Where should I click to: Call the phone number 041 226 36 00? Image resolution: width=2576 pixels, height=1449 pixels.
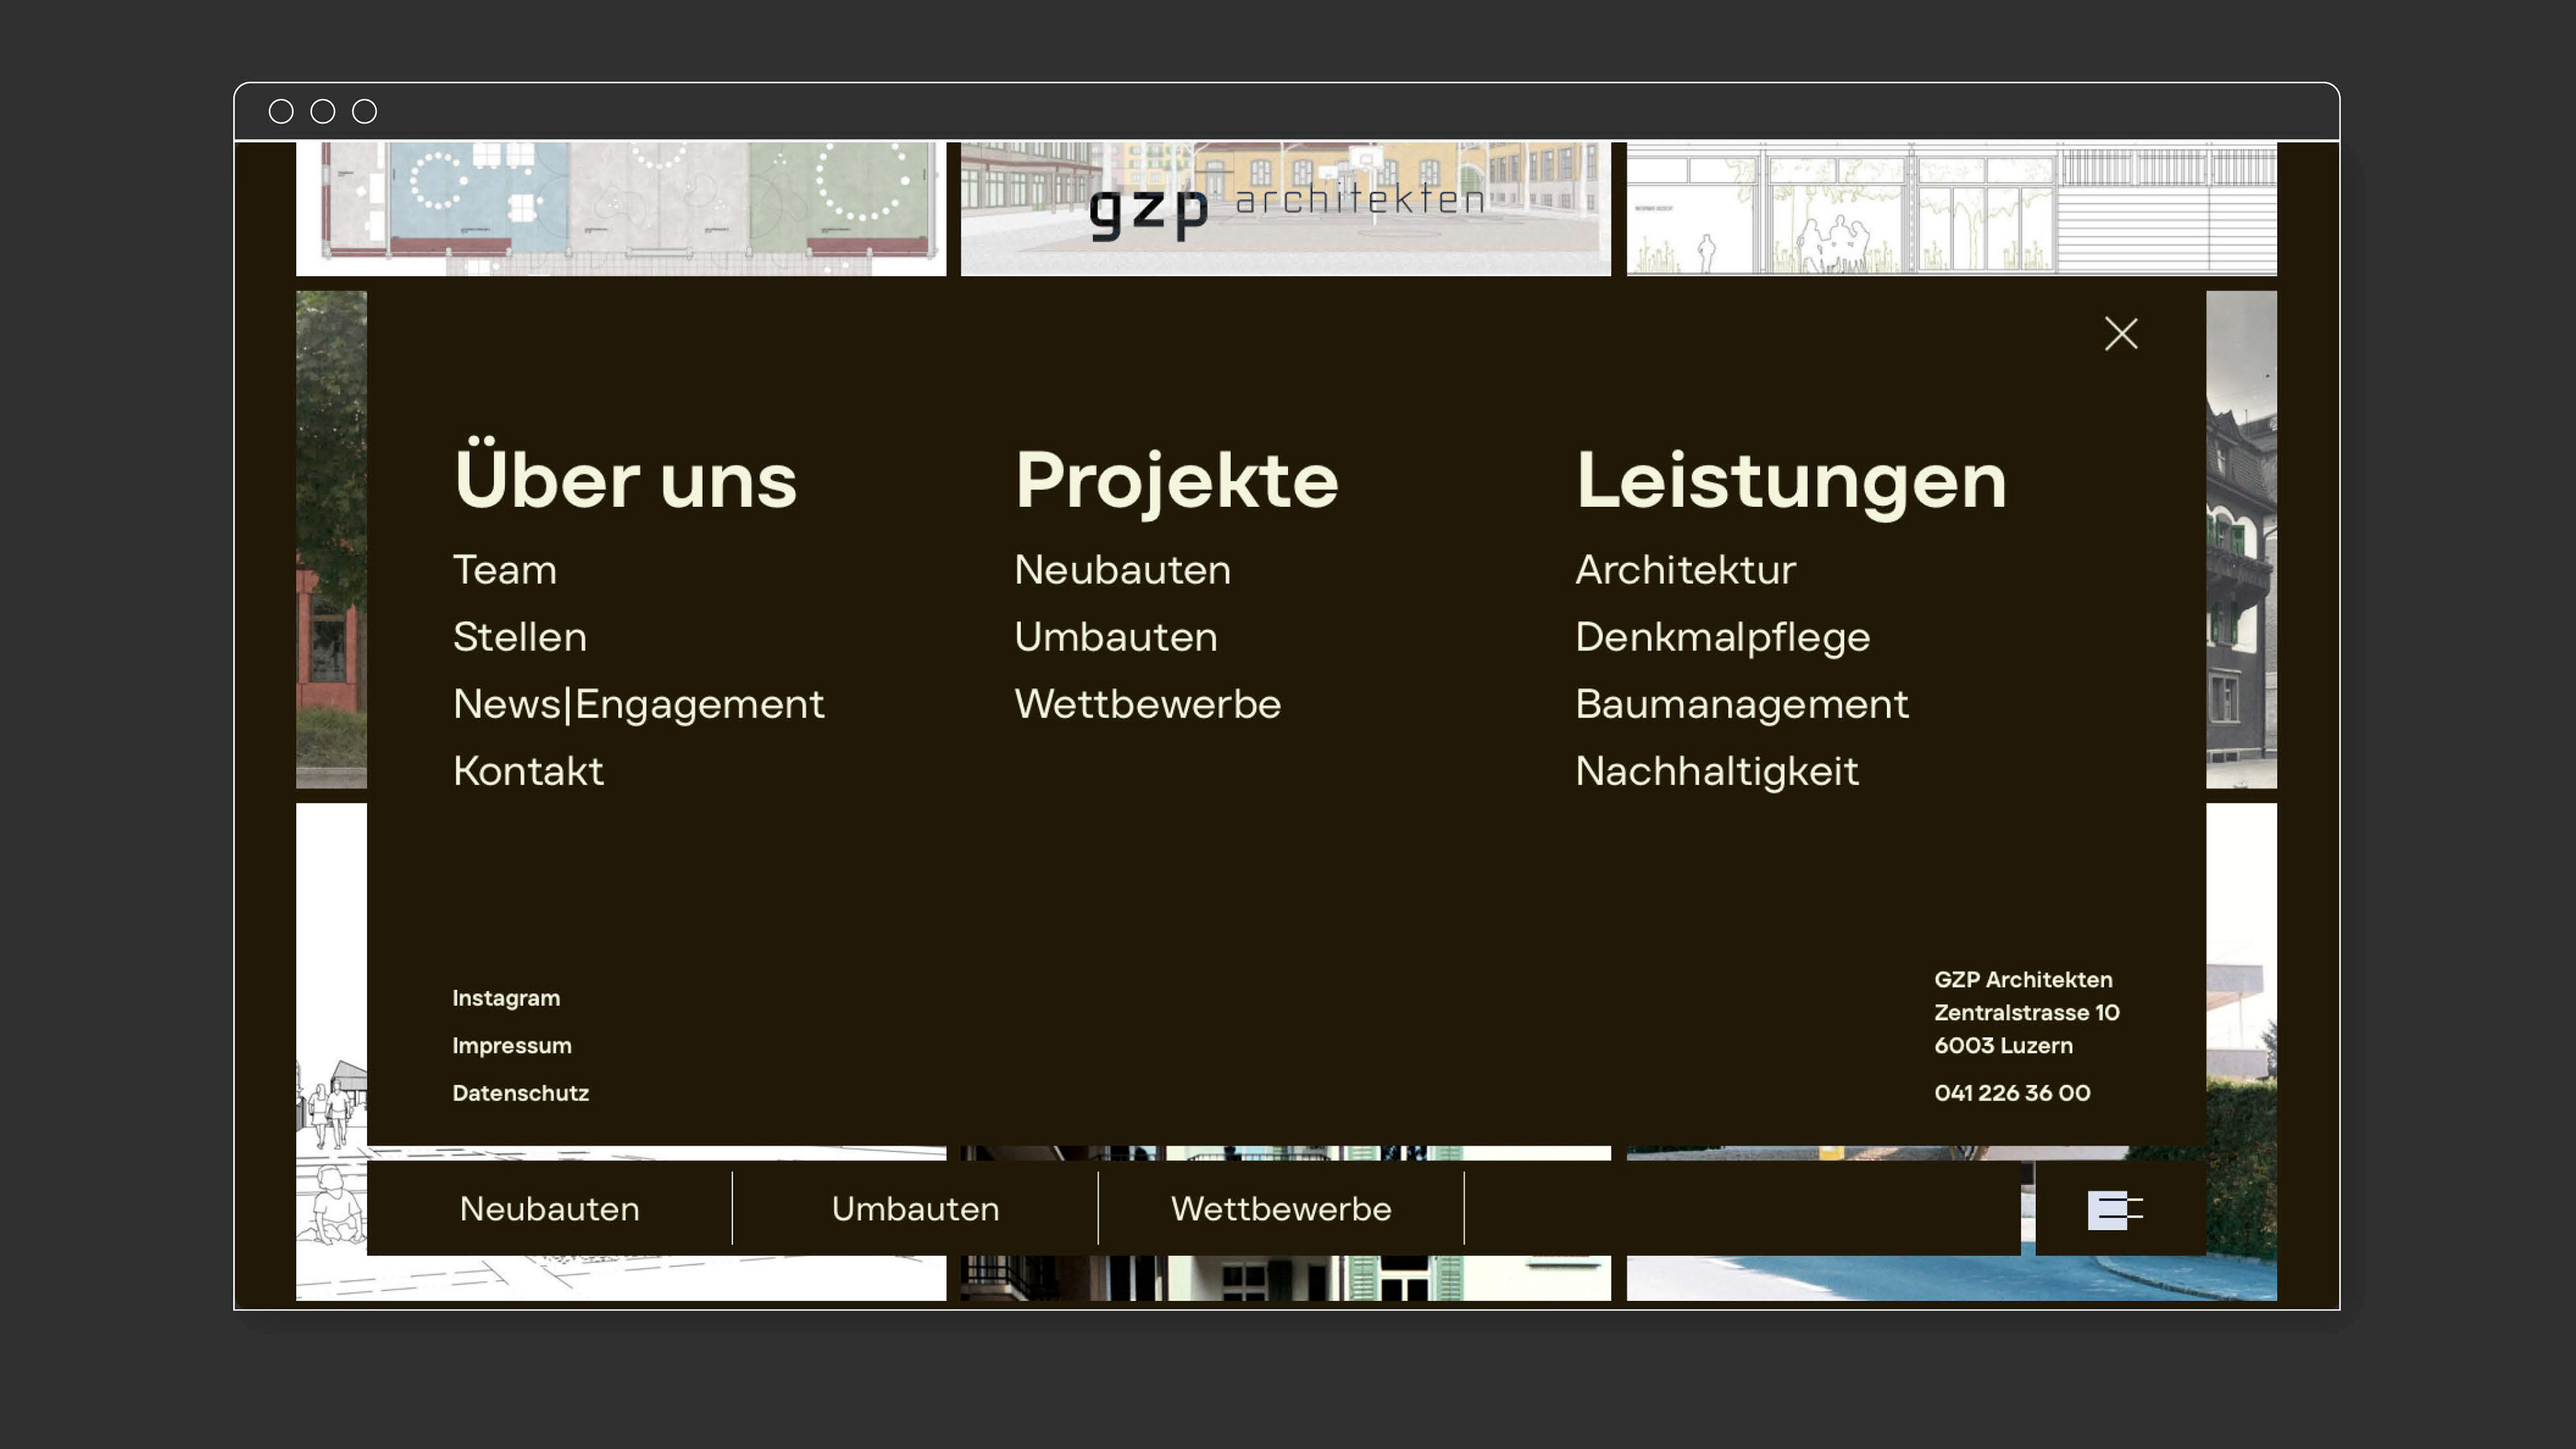[2012, 1093]
